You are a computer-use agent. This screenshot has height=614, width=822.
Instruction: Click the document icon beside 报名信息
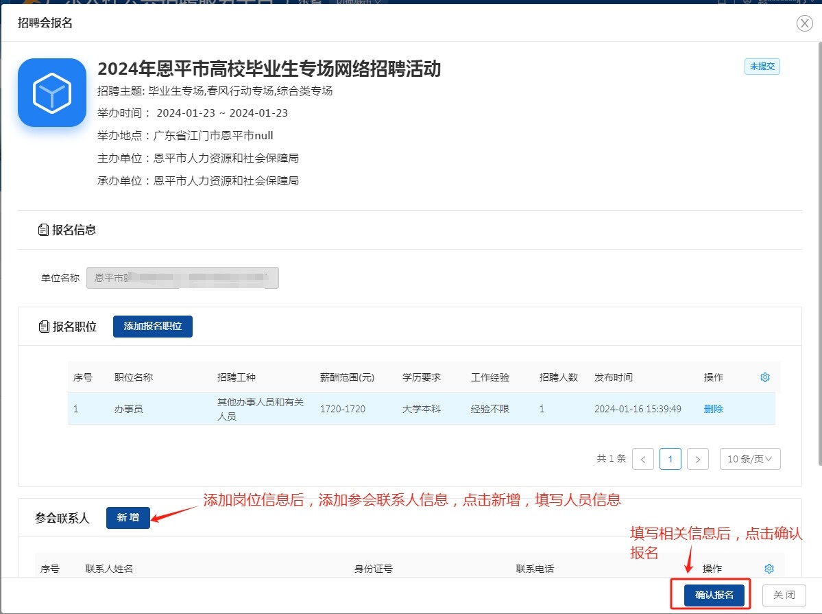pyautogui.click(x=44, y=230)
